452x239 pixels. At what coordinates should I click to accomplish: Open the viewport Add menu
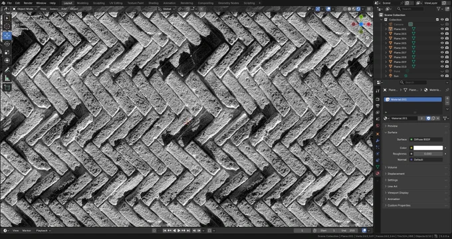(x=64, y=9)
